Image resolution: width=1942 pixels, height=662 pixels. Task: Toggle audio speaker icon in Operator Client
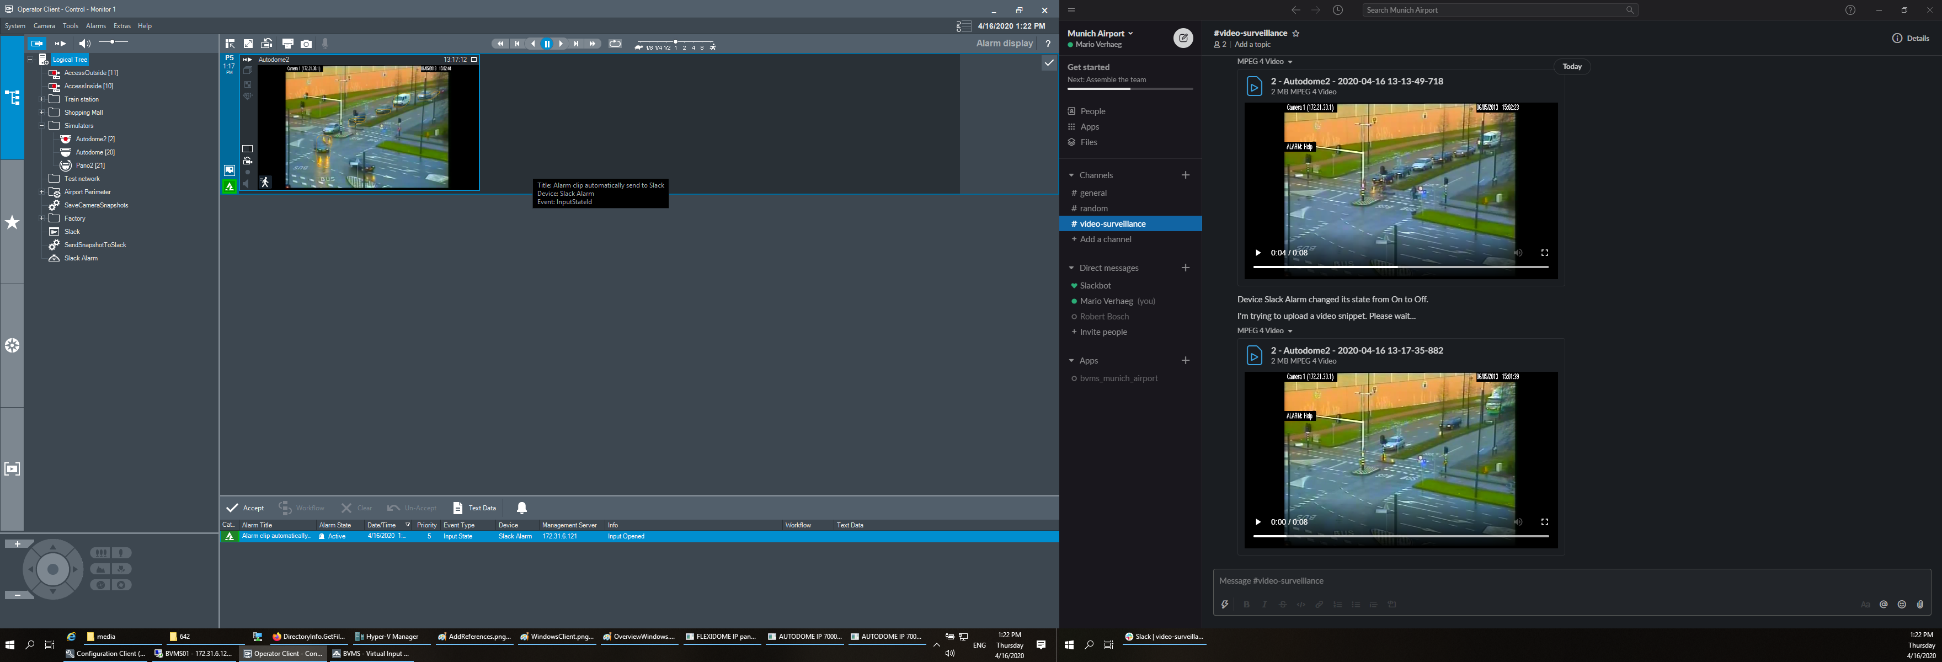pos(84,44)
